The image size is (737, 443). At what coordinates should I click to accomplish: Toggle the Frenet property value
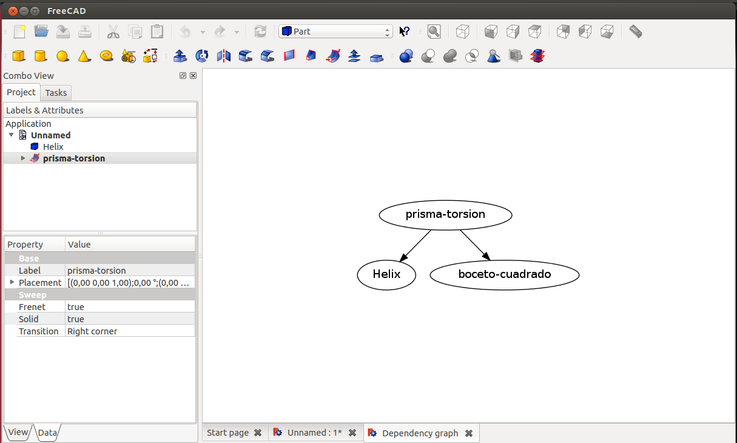click(130, 307)
